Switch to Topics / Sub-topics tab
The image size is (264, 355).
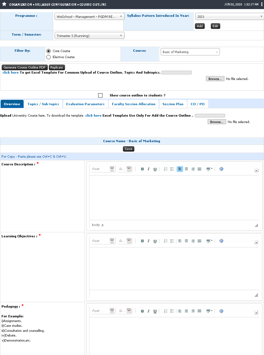(43, 104)
